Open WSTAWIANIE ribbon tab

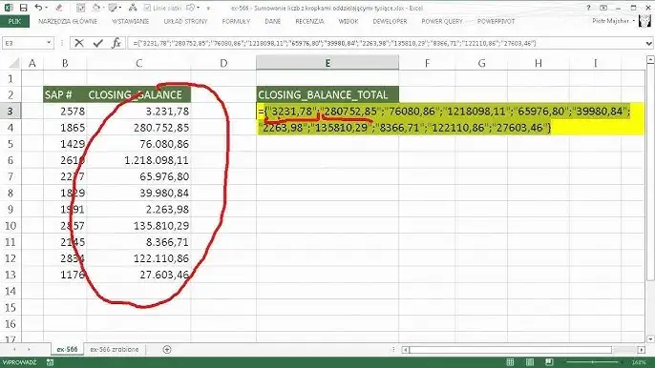(x=130, y=21)
